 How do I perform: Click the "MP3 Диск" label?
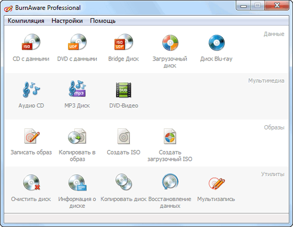(77, 105)
